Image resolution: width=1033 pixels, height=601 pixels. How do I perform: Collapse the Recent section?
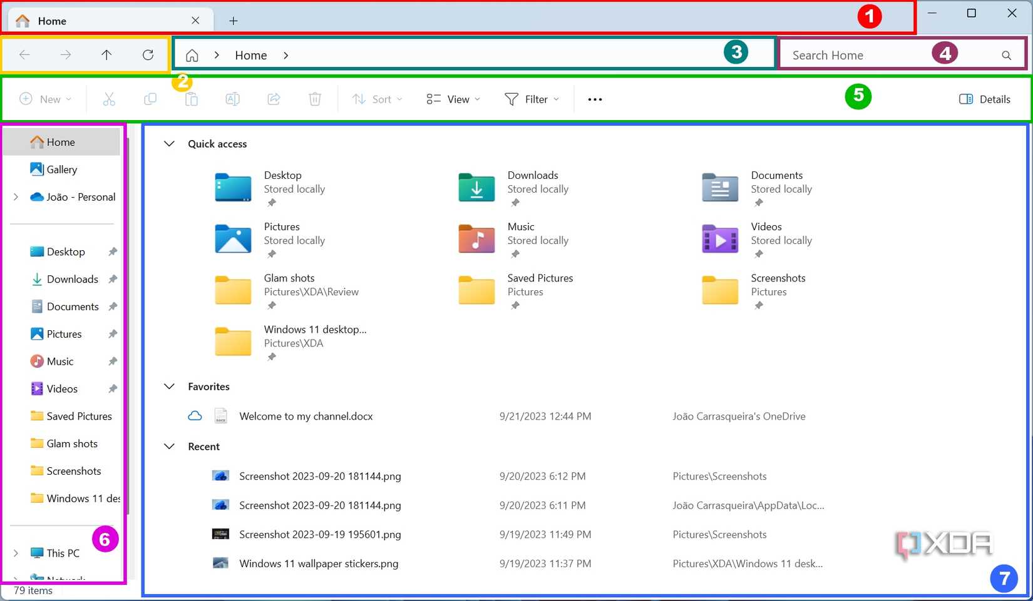169,446
